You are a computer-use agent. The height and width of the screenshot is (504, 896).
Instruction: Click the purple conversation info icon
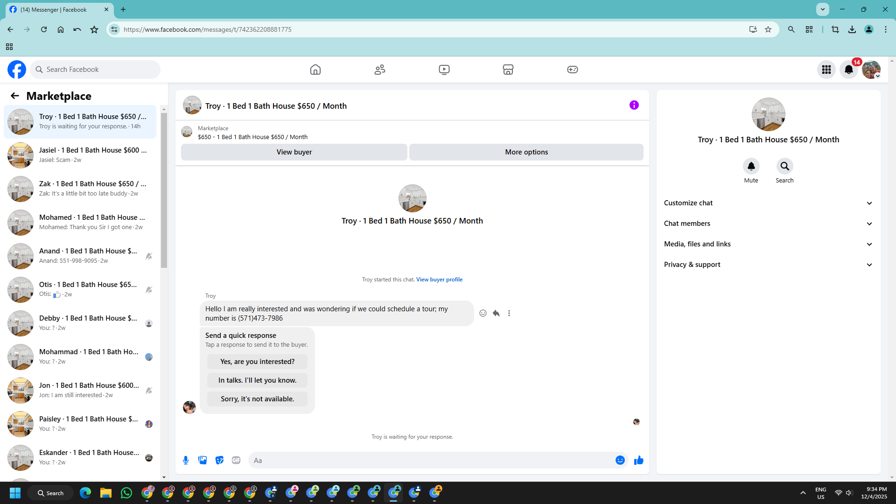634,105
